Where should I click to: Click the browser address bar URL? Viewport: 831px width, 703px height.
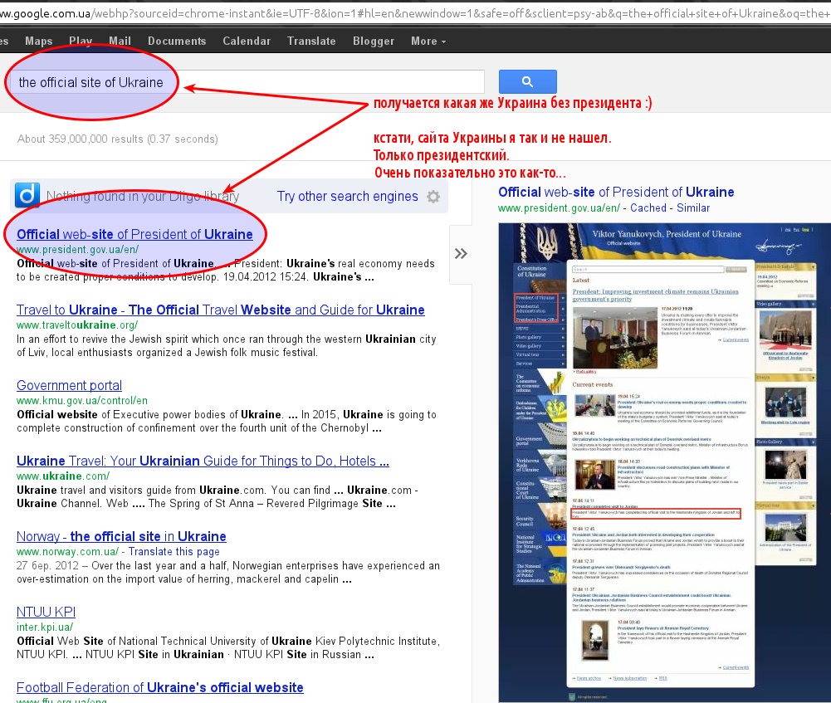[415, 12]
